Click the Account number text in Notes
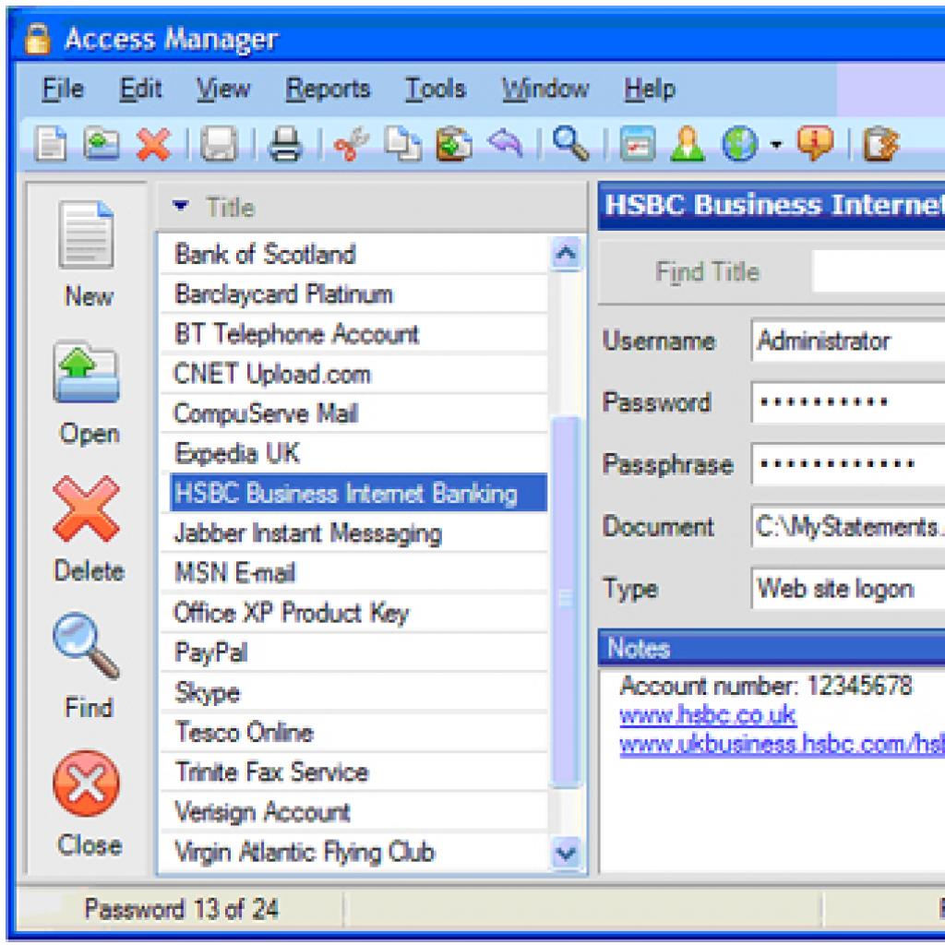Viewport: 945px width, 945px height. (766, 686)
